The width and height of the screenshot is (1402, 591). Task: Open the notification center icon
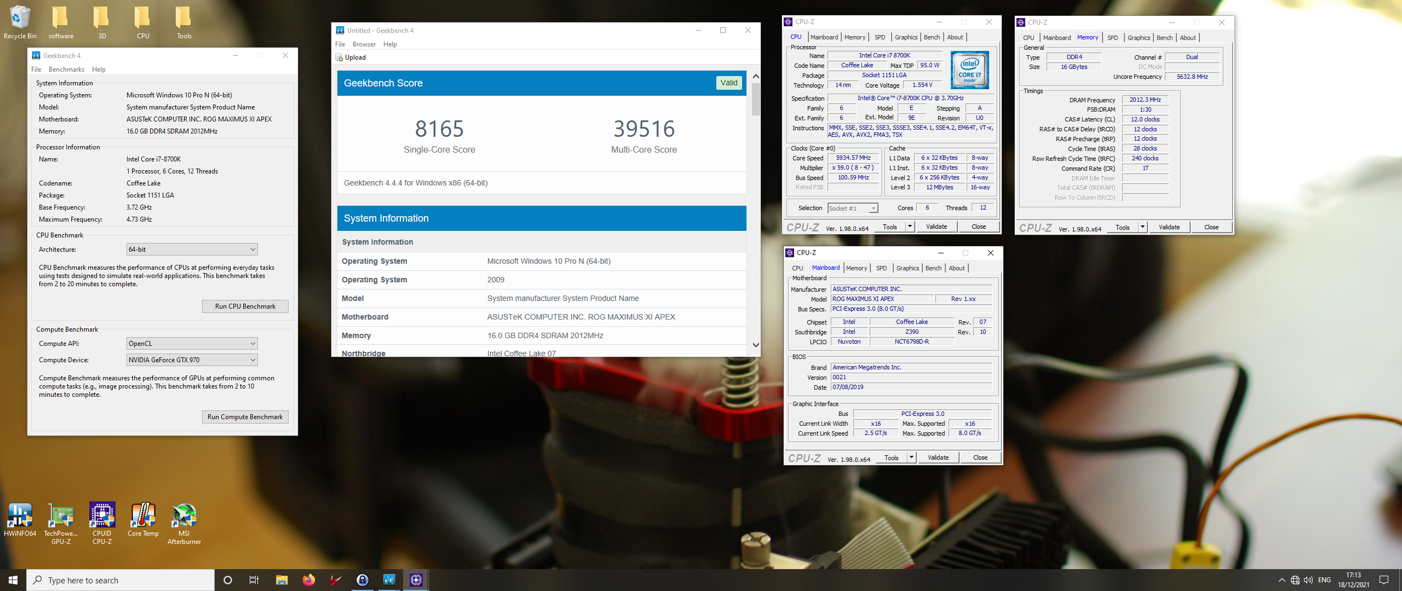coord(1384,580)
